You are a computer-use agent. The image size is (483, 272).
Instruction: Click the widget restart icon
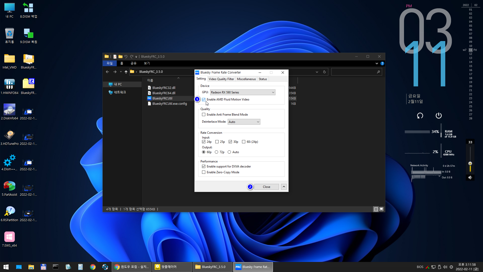(420, 116)
